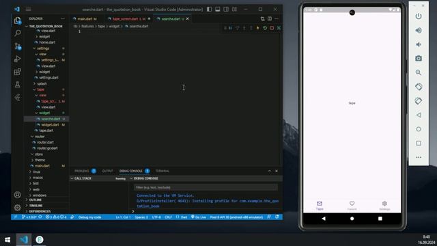Pause the debug session

pyautogui.click(x=231, y=28)
